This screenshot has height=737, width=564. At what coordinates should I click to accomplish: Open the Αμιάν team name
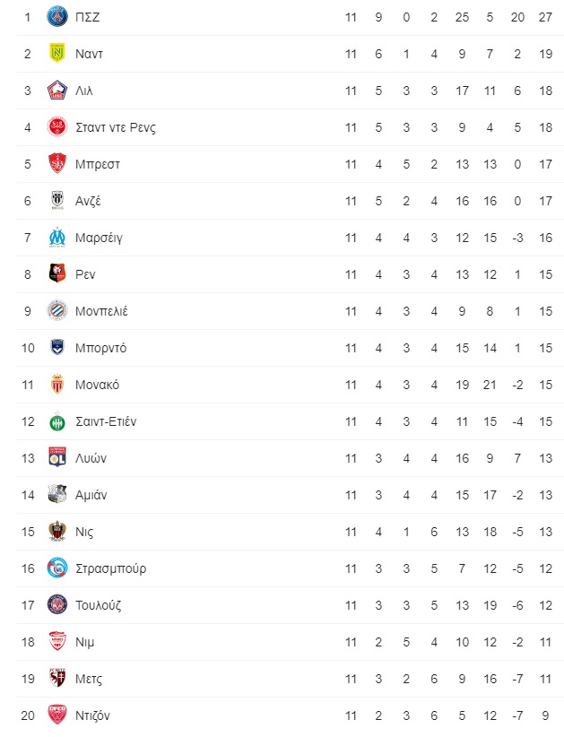click(91, 495)
